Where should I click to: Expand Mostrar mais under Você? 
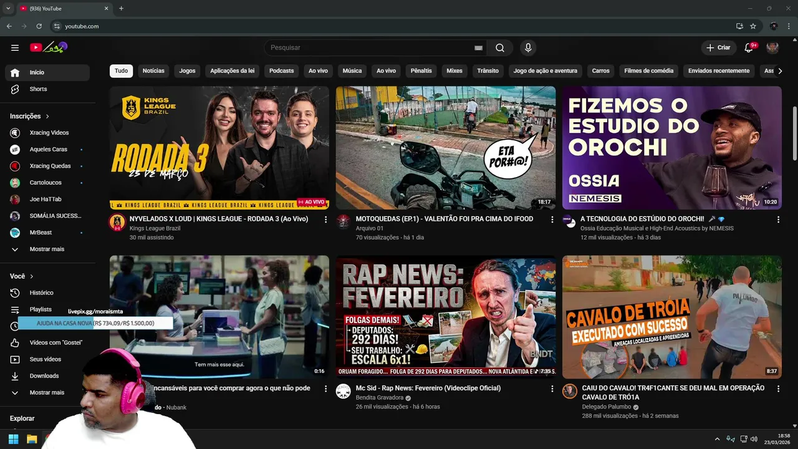tap(47, 393)
